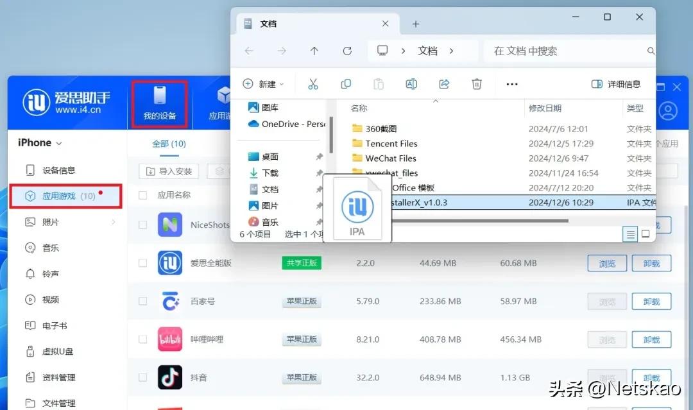Open 桌面 in quick access
The height and width of the screenshot is (410, 693).
point(264,157)
